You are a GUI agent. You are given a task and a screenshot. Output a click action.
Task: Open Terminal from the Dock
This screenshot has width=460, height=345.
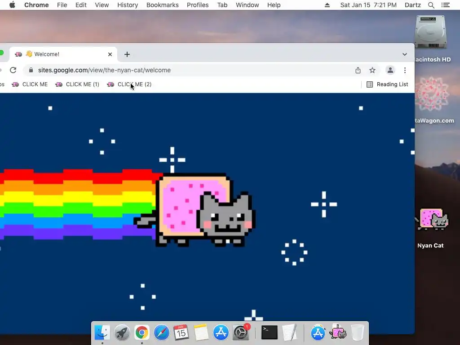(x=270, y=333)
